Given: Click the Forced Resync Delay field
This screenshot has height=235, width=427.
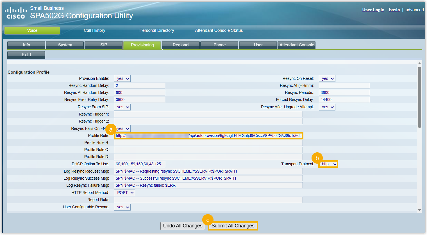Looking at the screenshot, I should (x=344, y=100).
